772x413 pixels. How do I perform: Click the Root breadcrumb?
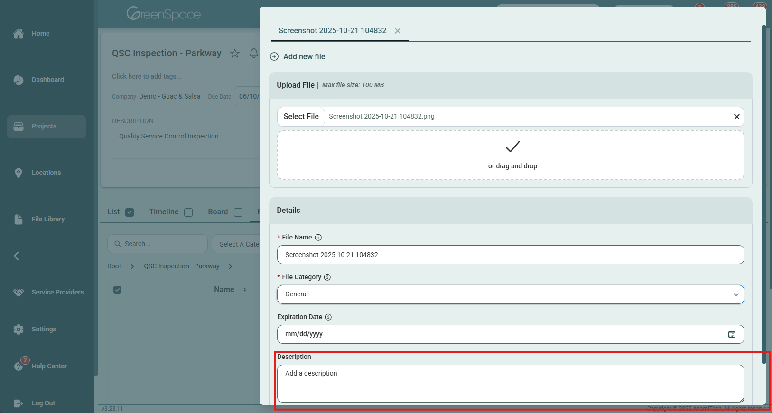114,266
